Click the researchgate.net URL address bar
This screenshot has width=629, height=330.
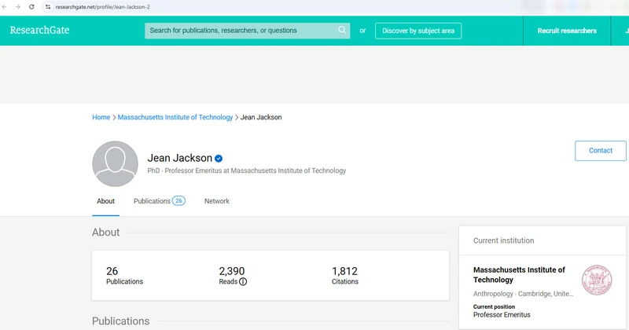pyautogui.click(x=103, y=7)
